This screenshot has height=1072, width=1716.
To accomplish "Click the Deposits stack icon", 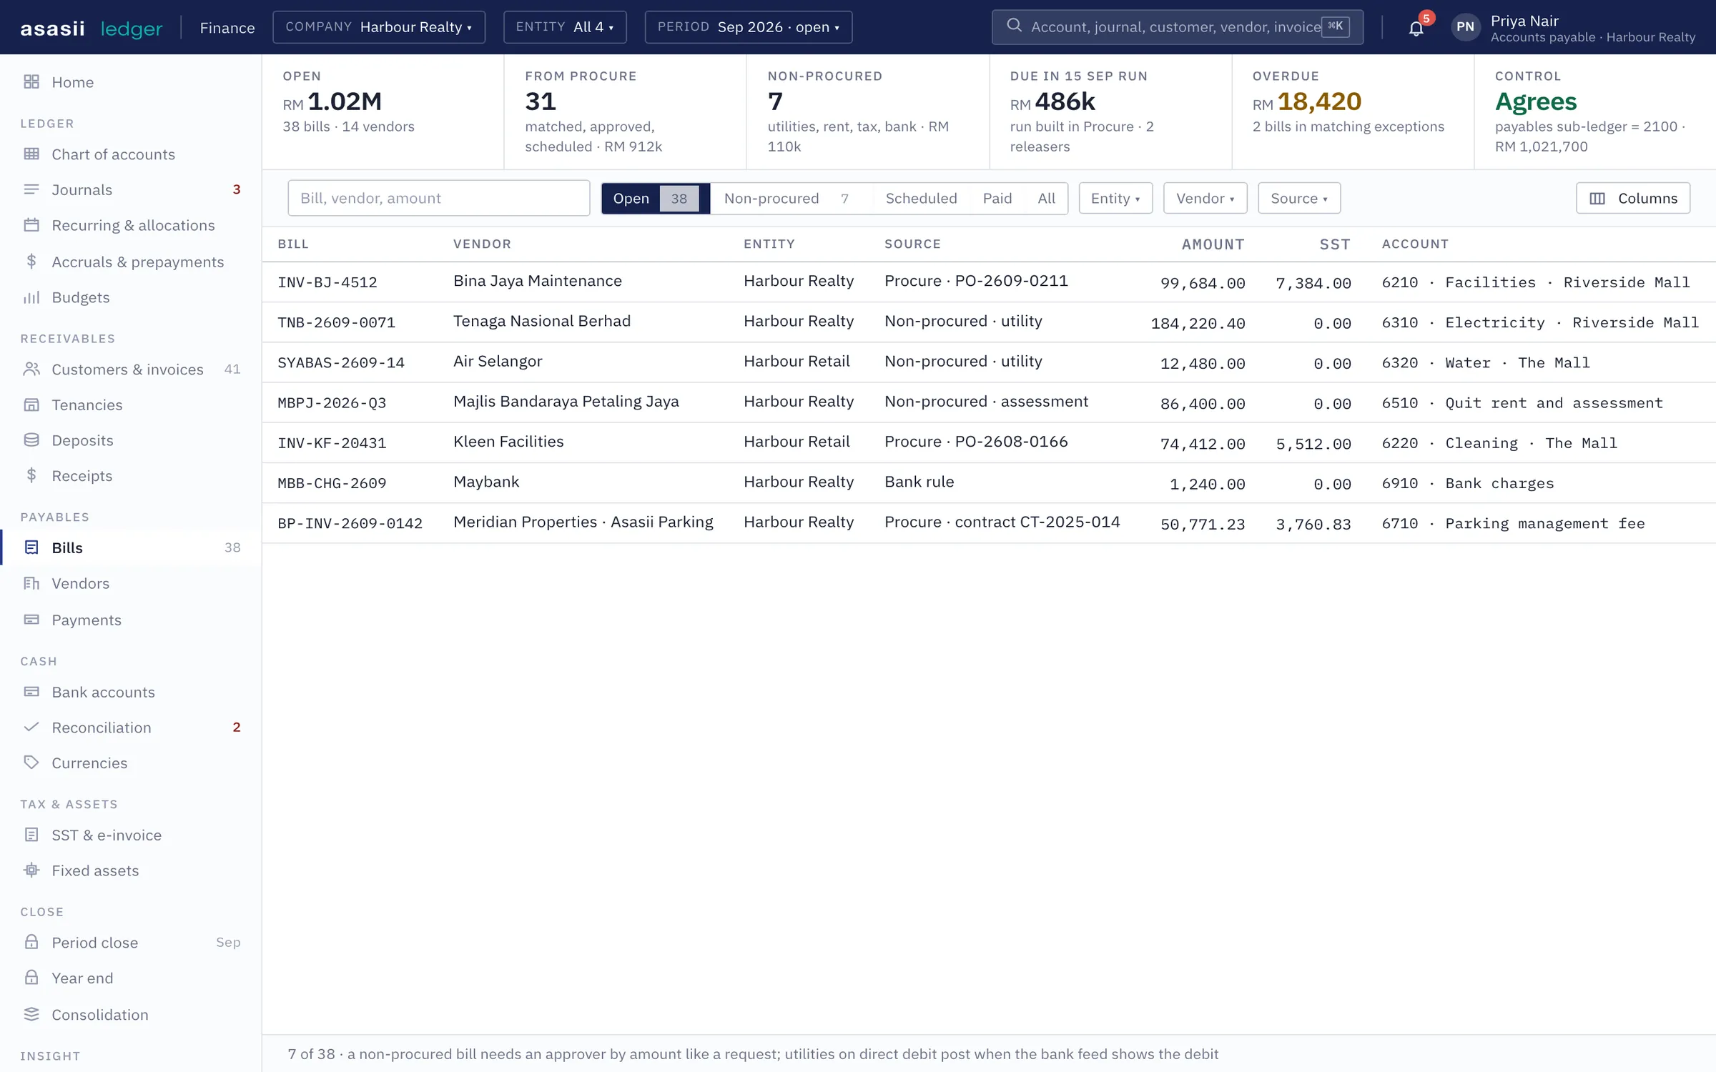I will (31, 440).
